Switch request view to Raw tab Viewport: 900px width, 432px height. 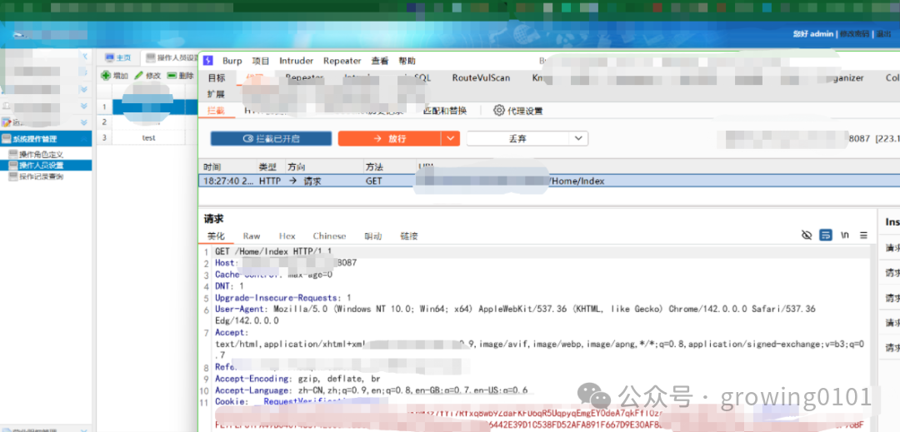coord(252,236)
